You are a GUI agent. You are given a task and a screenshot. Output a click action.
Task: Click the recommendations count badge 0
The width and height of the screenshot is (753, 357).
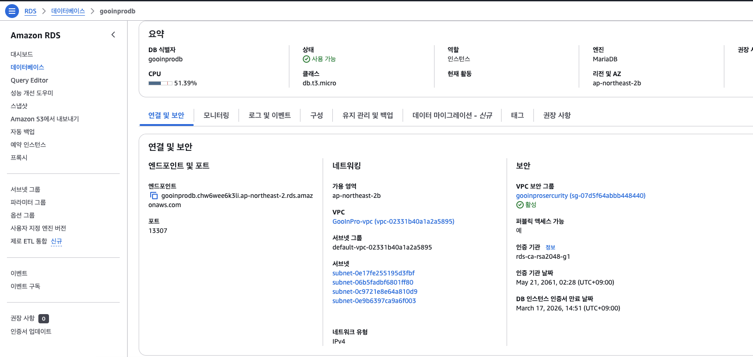(44, 319)
